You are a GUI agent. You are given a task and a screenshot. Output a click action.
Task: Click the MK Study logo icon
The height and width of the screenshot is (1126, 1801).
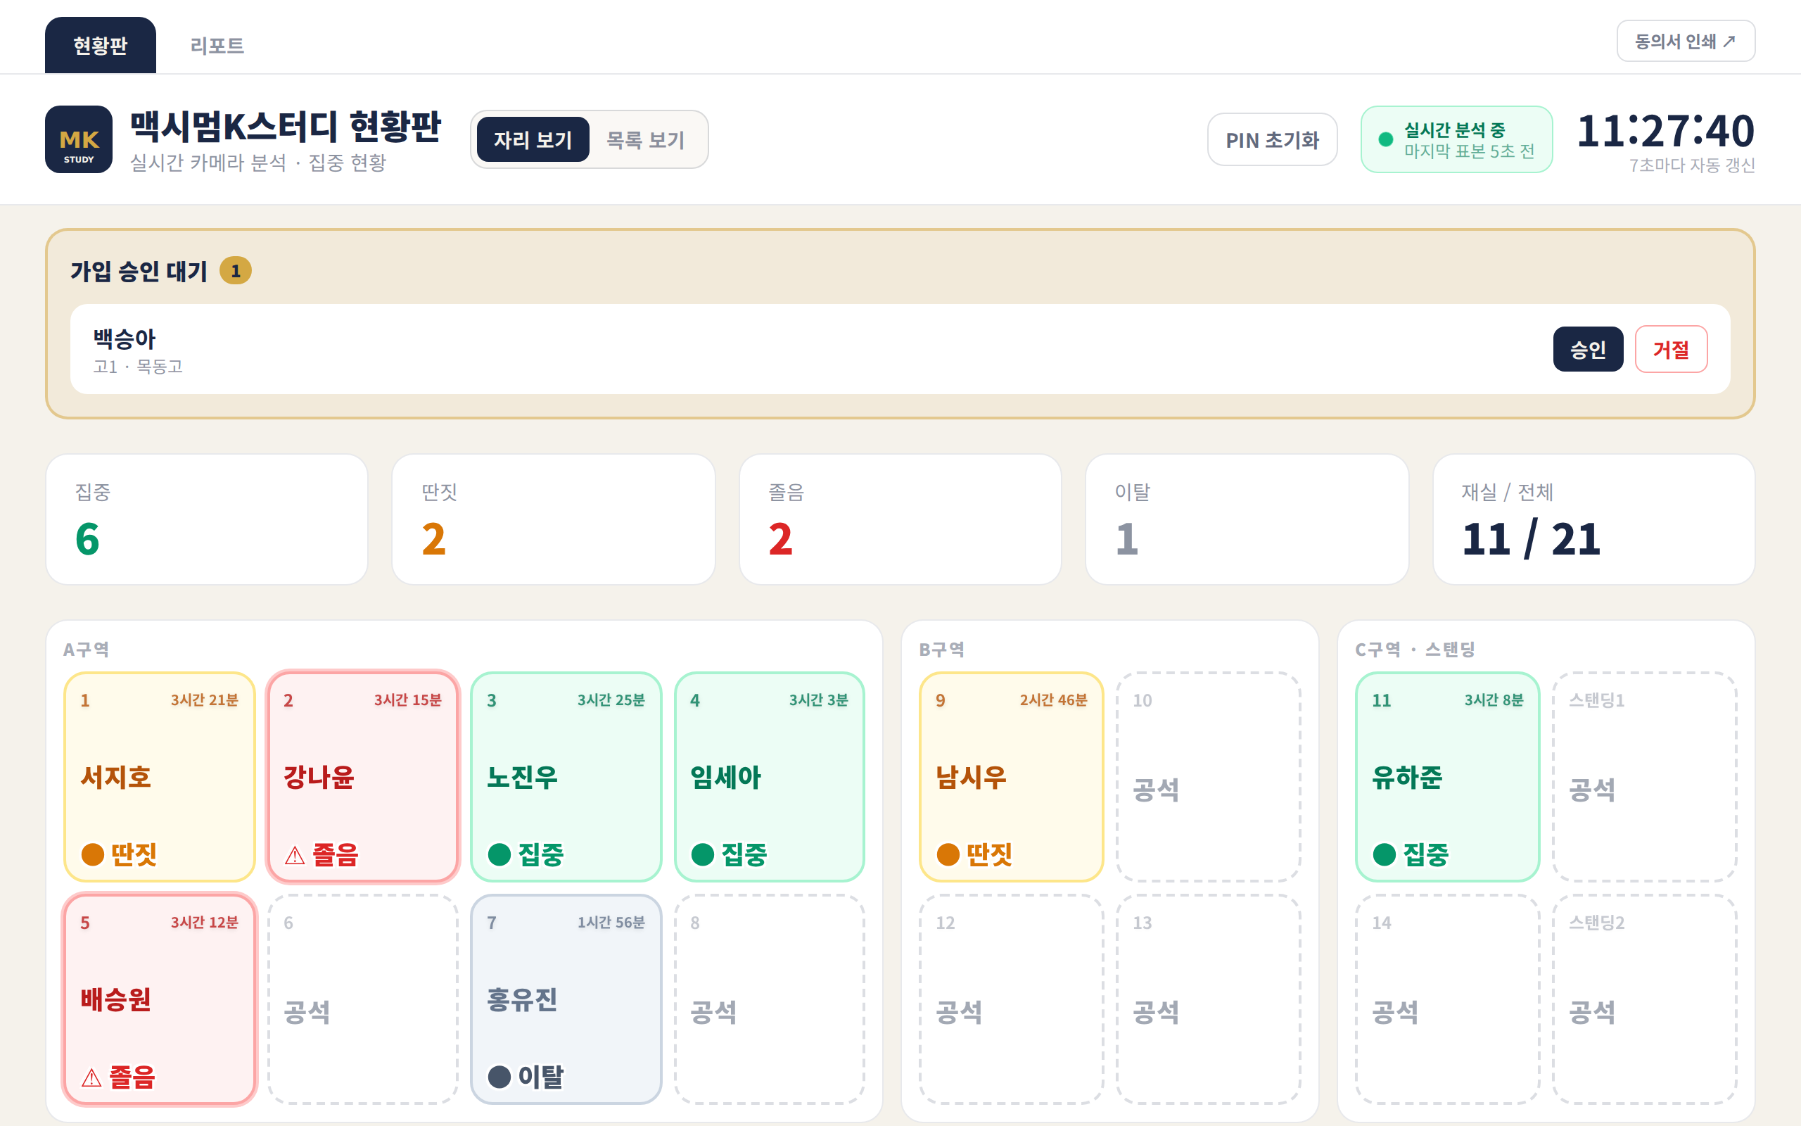[78, 139]
